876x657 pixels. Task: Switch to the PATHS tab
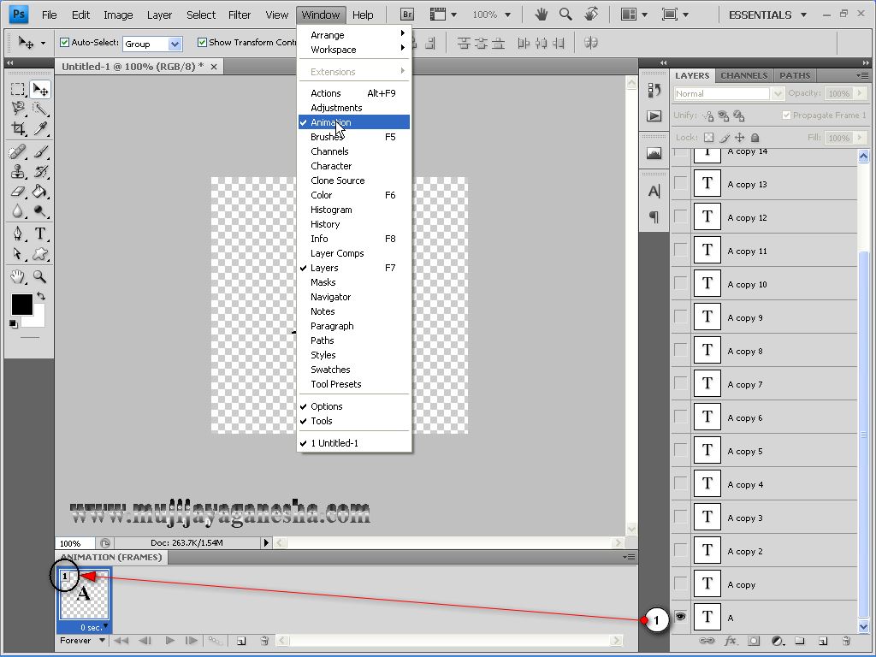click(x=795, y=75)
